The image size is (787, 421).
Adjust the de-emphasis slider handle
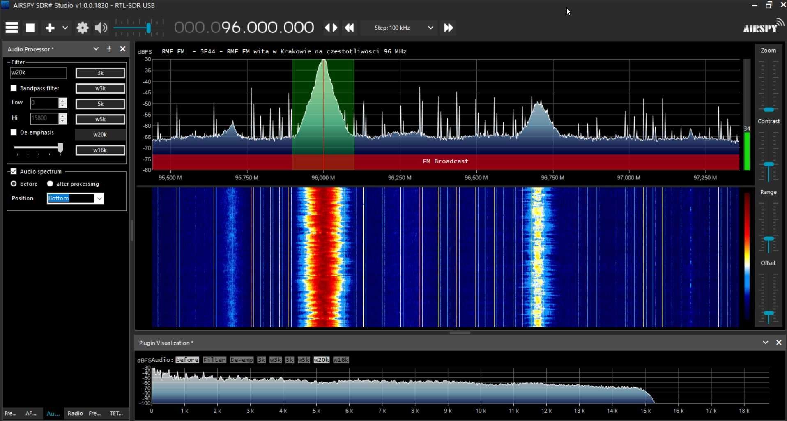60,148
